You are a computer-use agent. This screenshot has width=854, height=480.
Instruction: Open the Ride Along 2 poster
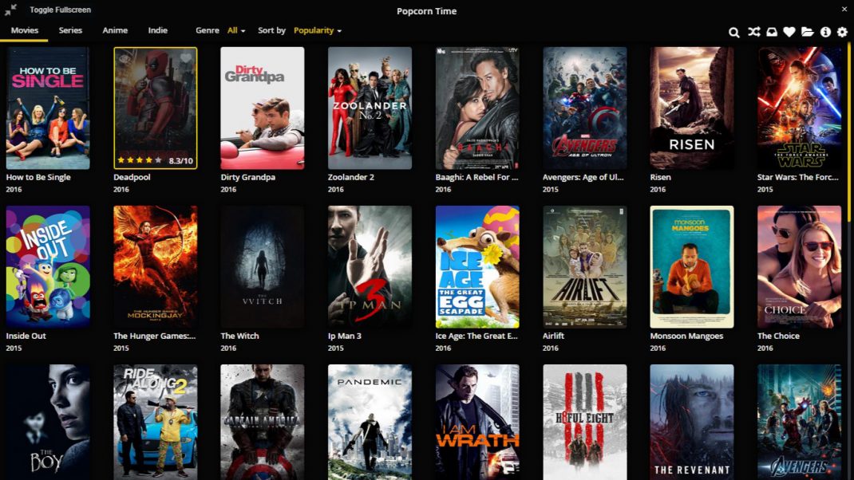155,423
